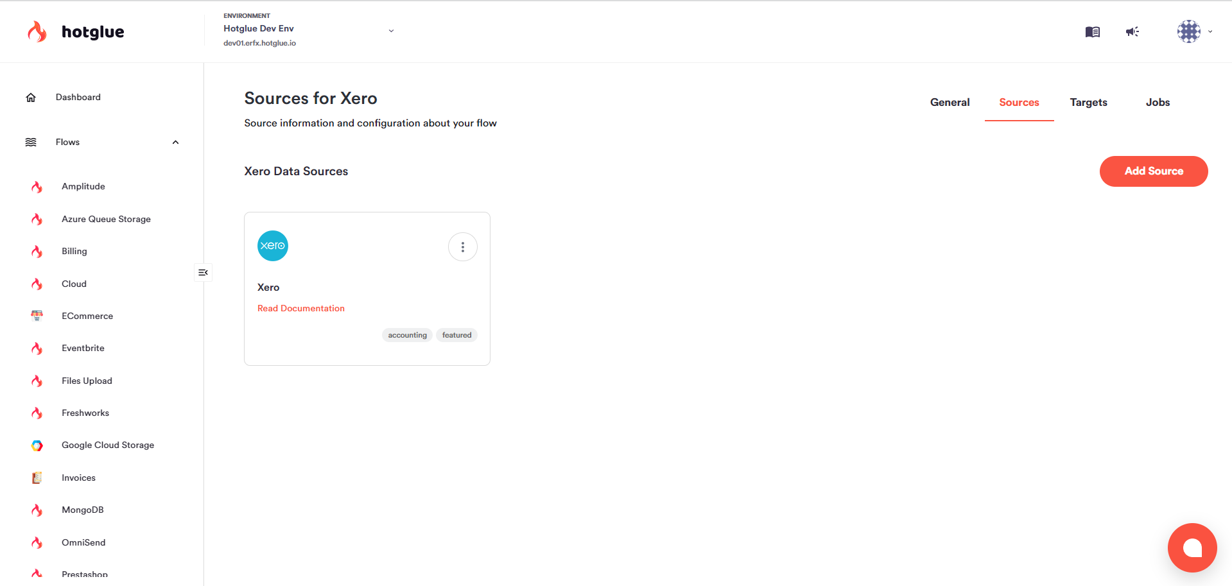Open the Google Cloud Storage flow

(x=108, y=445)
